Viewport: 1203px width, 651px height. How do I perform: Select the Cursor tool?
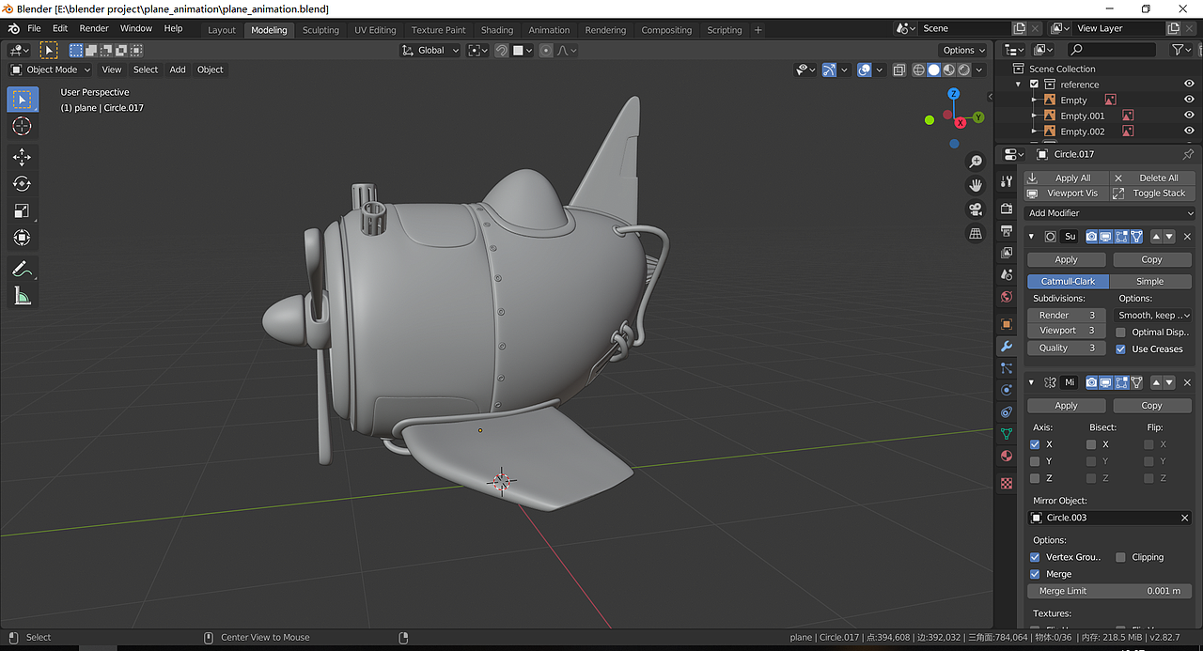click(x=23, y=127)
